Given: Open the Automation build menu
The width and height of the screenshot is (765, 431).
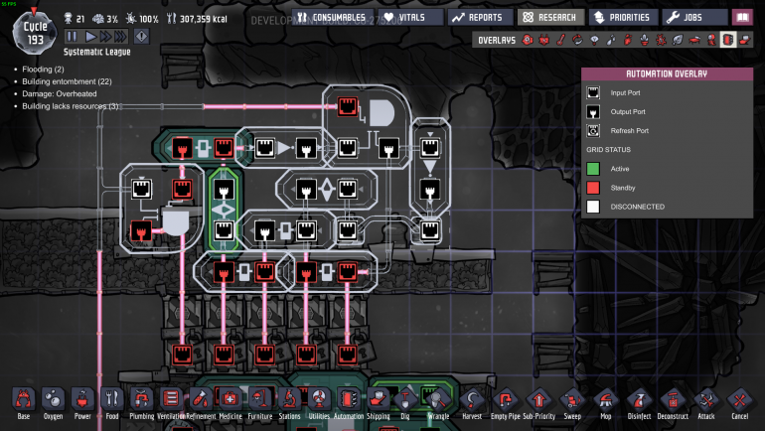Looking at the screenshot, I should point(349,404).
